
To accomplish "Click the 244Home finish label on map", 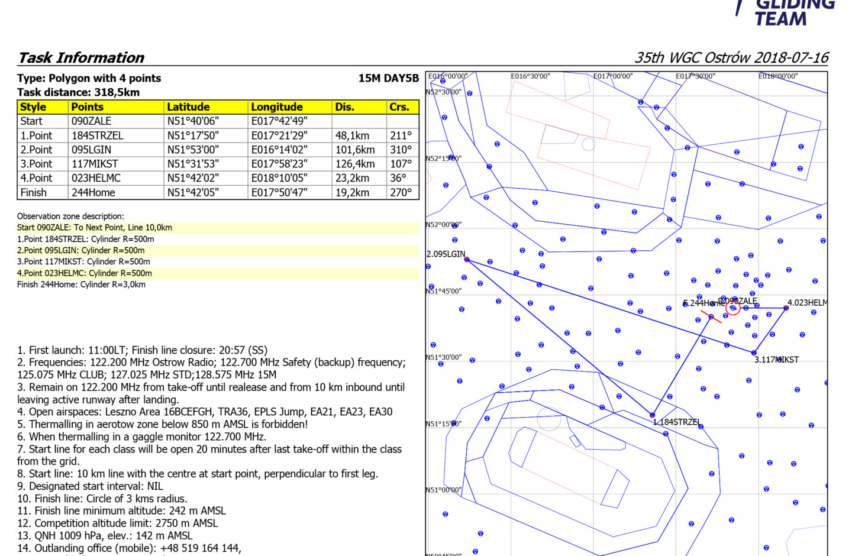I will click(703, 303).
